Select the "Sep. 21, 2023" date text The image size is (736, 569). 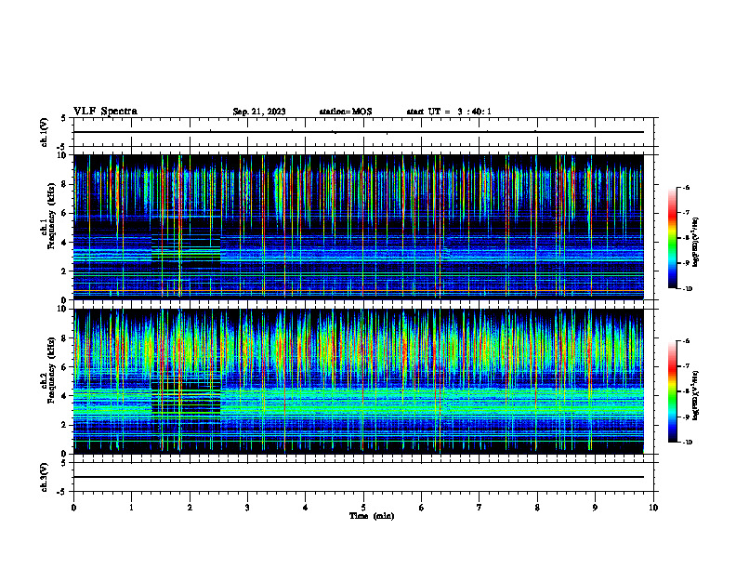click(259, 112)
